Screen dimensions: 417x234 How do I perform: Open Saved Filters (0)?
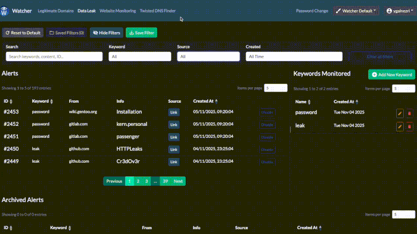pos(67,33)
